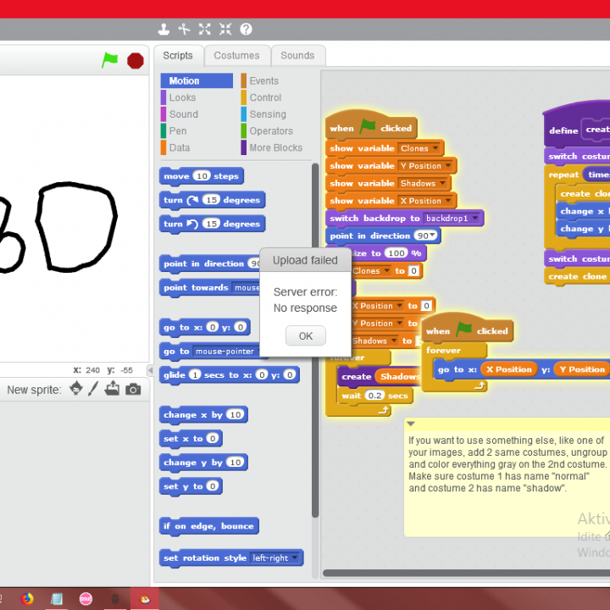
Task: Upload sprite from file icon
Action: tap(113, 389)
